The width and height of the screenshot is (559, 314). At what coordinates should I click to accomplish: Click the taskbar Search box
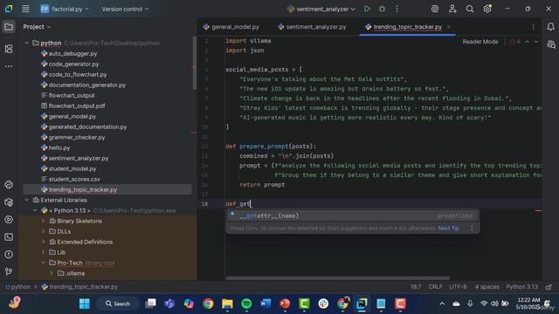118,304
